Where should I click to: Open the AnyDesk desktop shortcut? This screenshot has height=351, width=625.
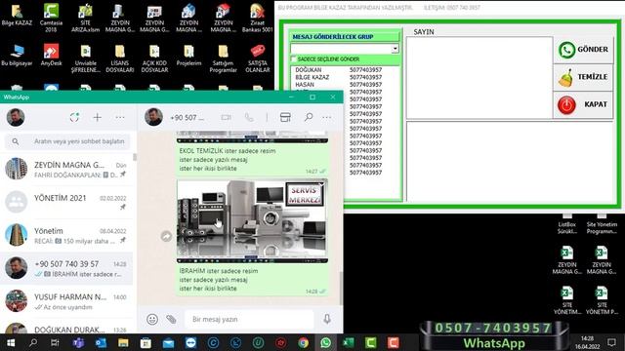click(51, 55)
